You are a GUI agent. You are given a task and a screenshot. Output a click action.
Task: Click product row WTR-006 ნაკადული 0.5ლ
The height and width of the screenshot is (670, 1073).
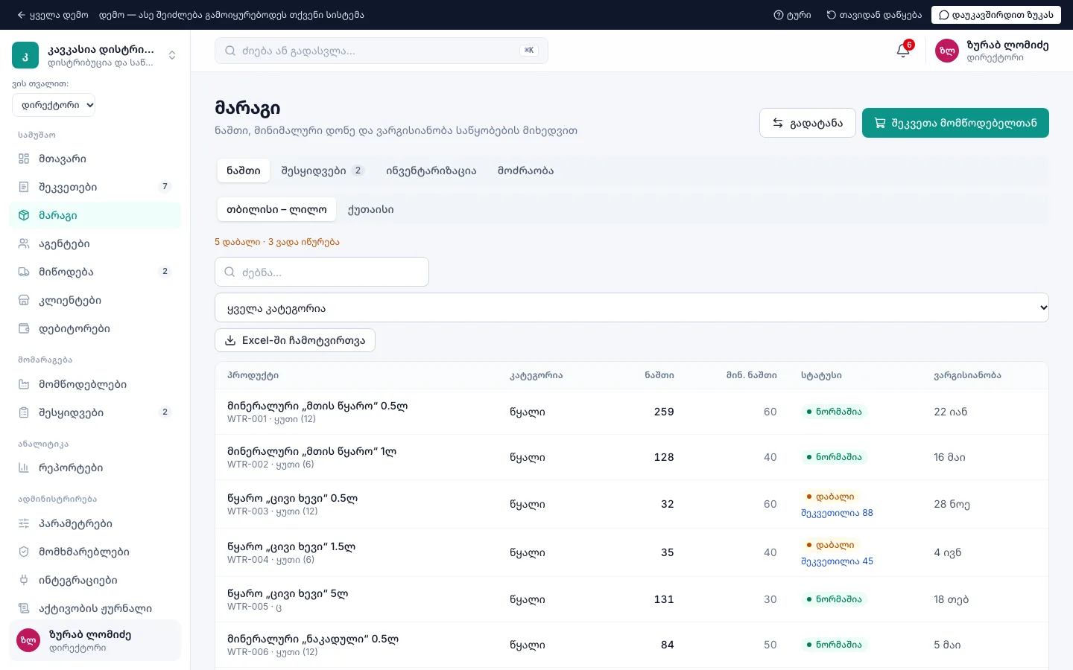click(632, 645)
